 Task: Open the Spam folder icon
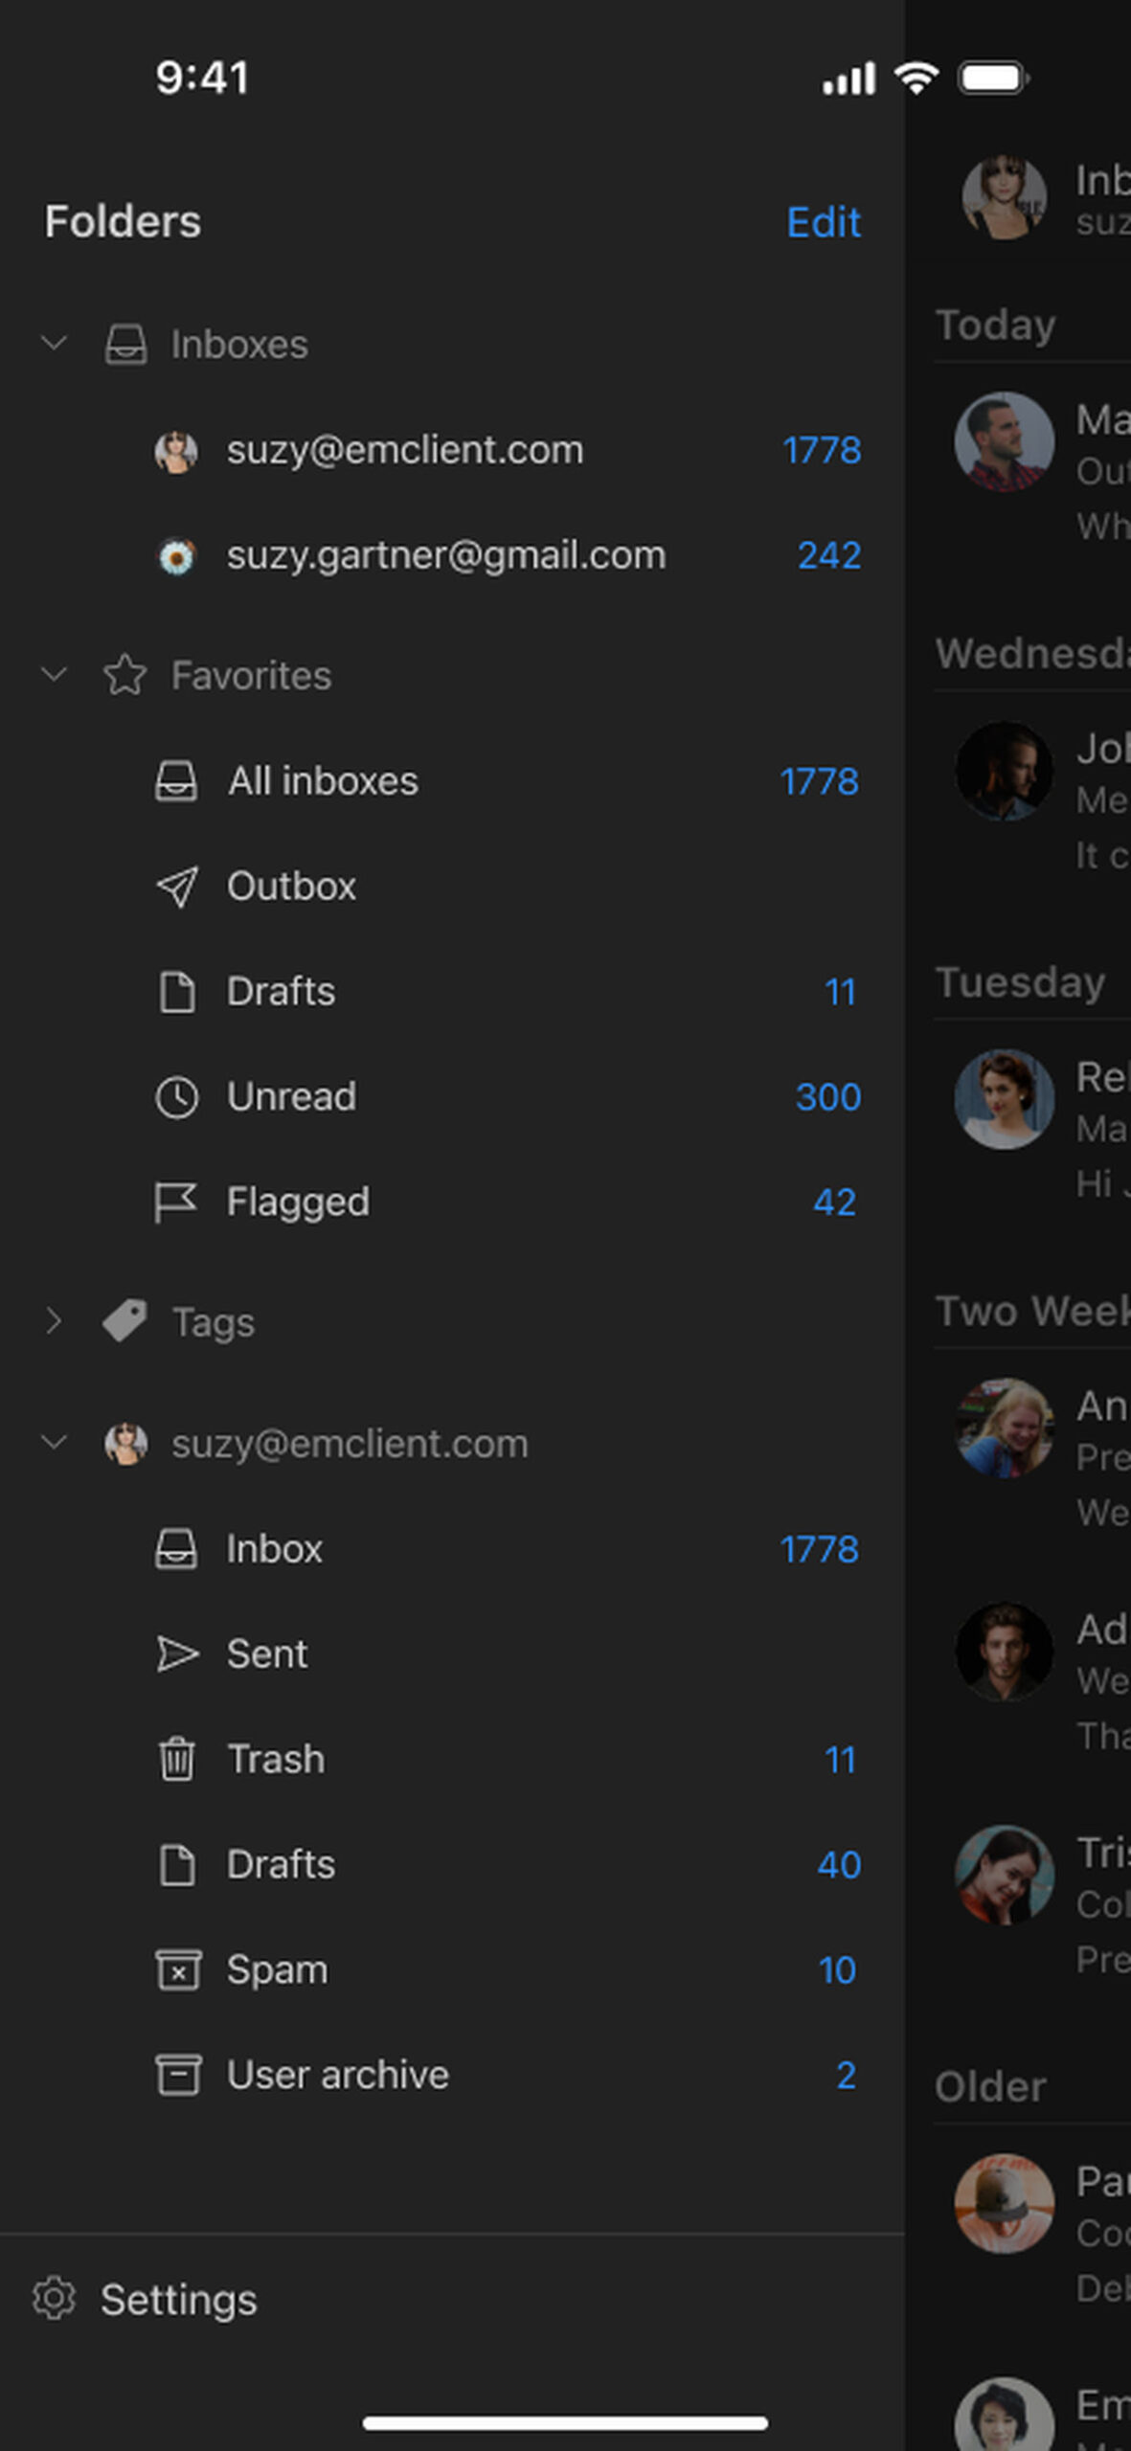pos(177,1970)
